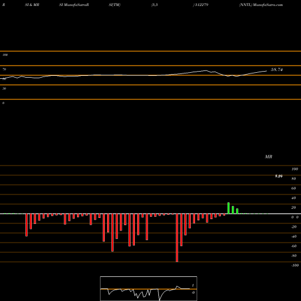Click the MR right axis label -20
Image resolution: width=301 pixels, height=301 pixels.
(294, 227)
